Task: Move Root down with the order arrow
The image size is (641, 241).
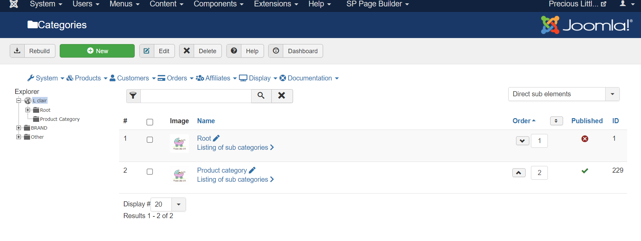Action: tap(522, 141)
